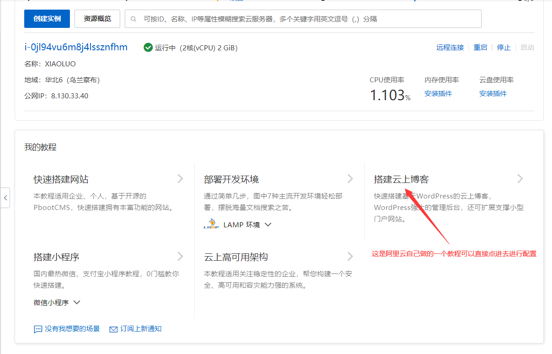Click the green running status icon

tap(148, 48)
